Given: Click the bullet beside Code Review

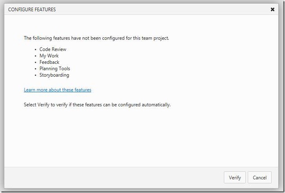Looking at the screenshot, I should (x=36, y=49).
